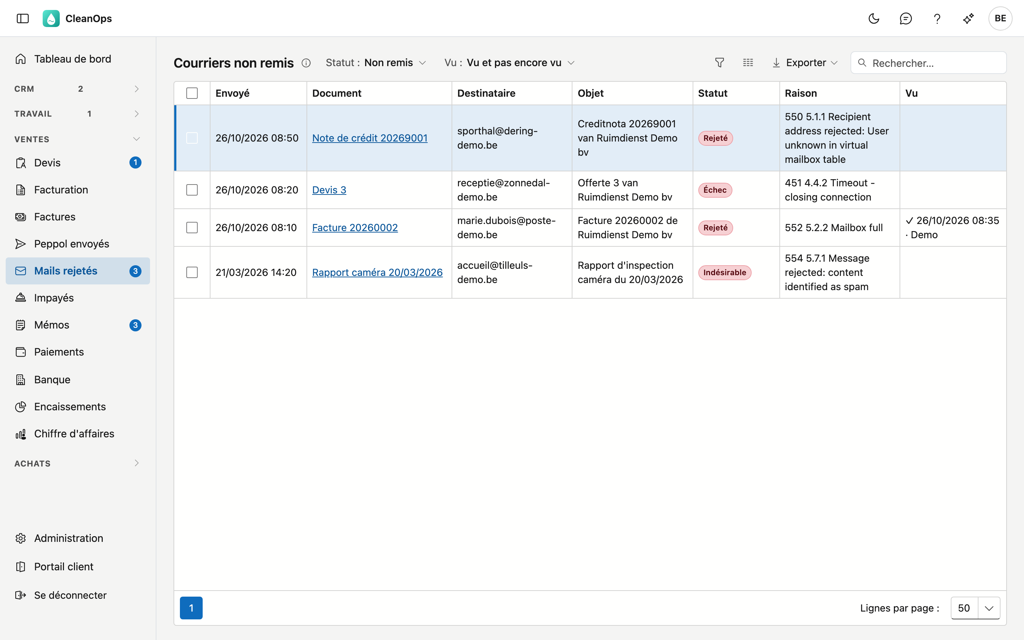Expand the TRAVAIL sidebar section
This screenshot has width=1024, height=640.
[78, 113]
